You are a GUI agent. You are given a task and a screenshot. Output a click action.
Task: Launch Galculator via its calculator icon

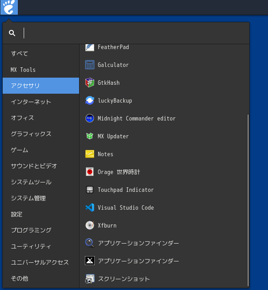point(90,65)
